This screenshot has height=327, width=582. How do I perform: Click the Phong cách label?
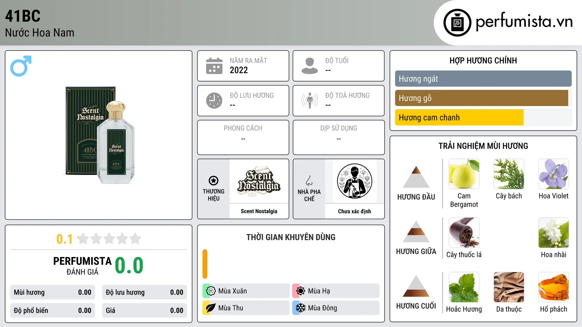click(243, 128)
